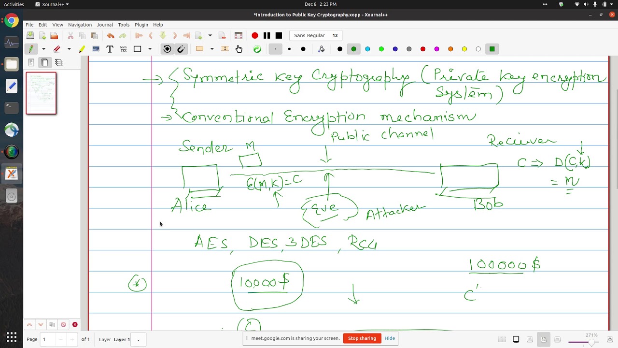The width and height of the screenshot is (618, 348).
Task: Select the draw rectangle shape tool
Action: [x=138, y=49]
